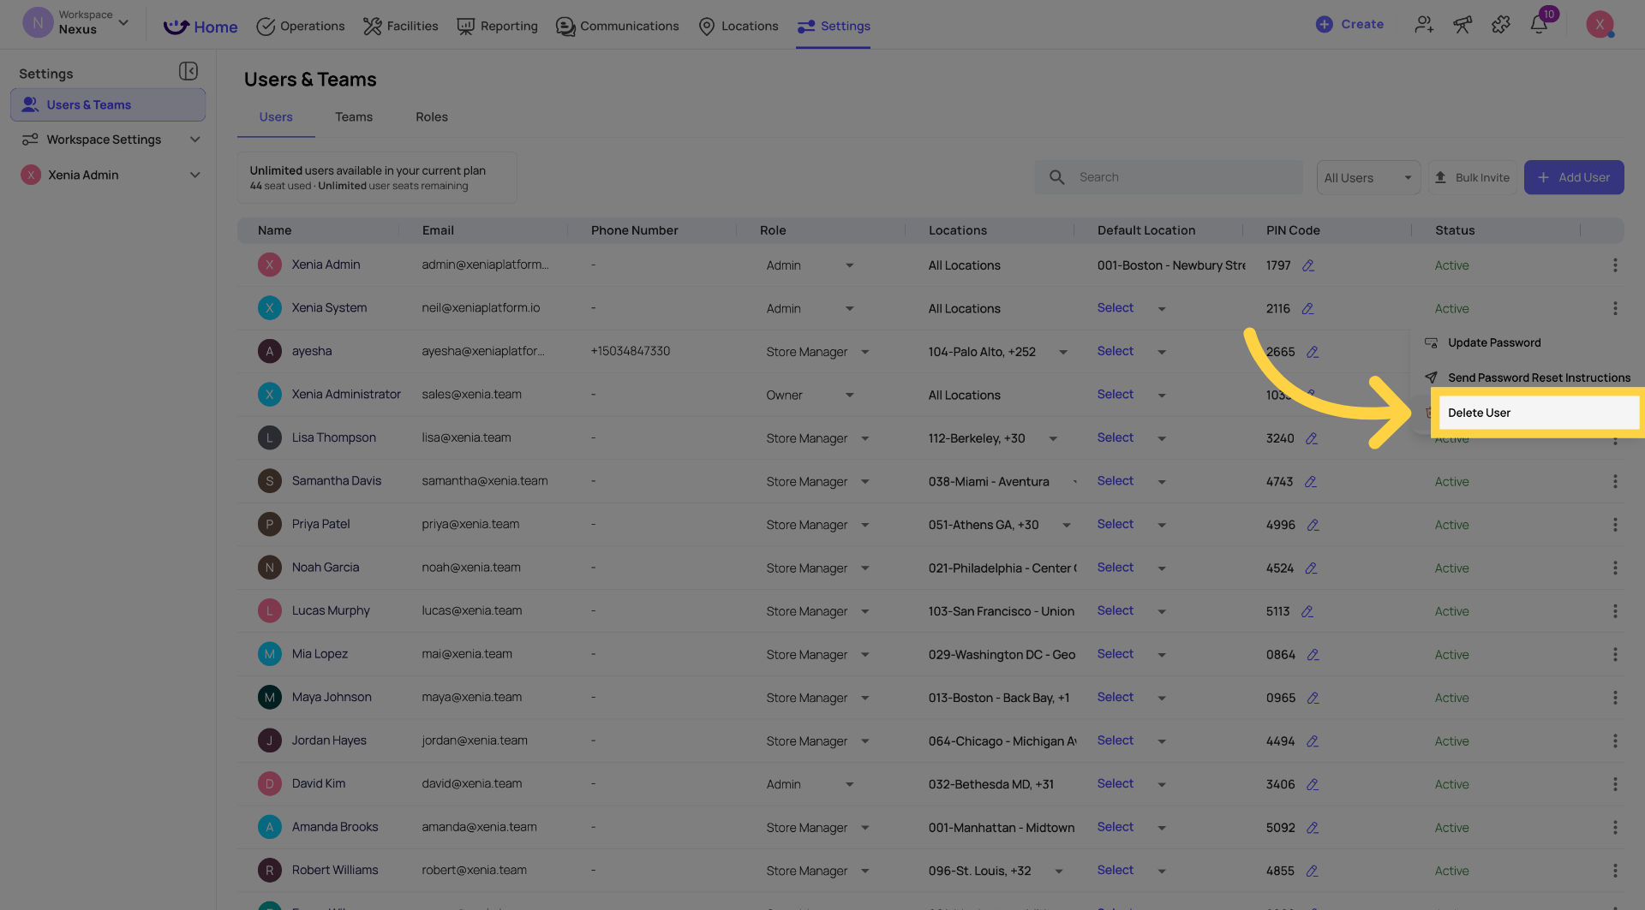1645x910 pixels.
Task: Open row actions menu for Robert Williams
Action: [x=1615, y=871]
